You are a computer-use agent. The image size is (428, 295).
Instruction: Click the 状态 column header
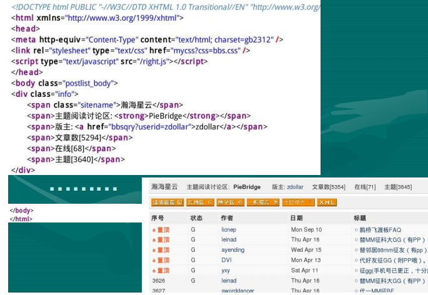click(196, 218)
